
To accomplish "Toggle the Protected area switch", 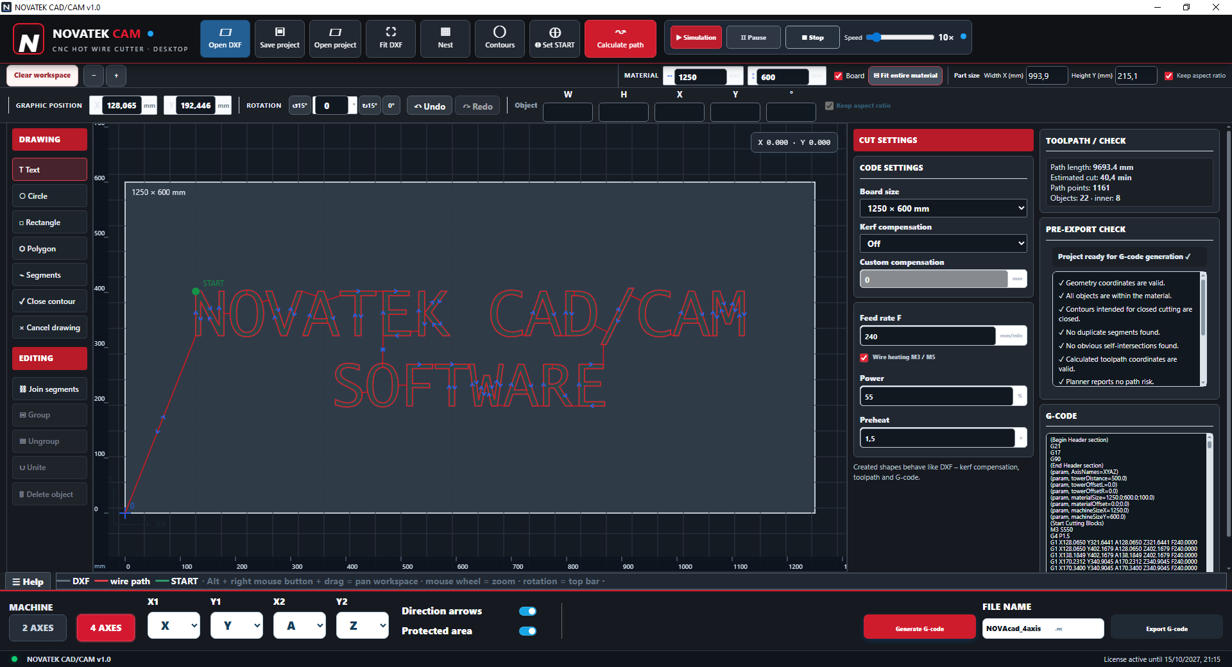I will click(527, 631).
